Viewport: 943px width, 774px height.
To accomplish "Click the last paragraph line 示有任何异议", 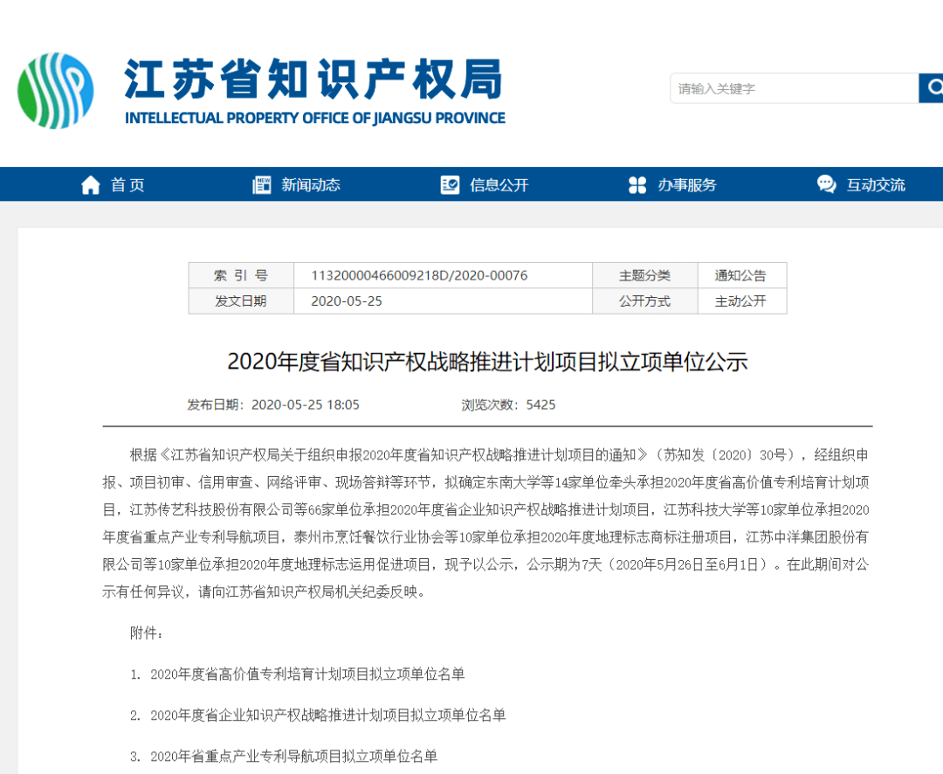I will pos(265,592).
